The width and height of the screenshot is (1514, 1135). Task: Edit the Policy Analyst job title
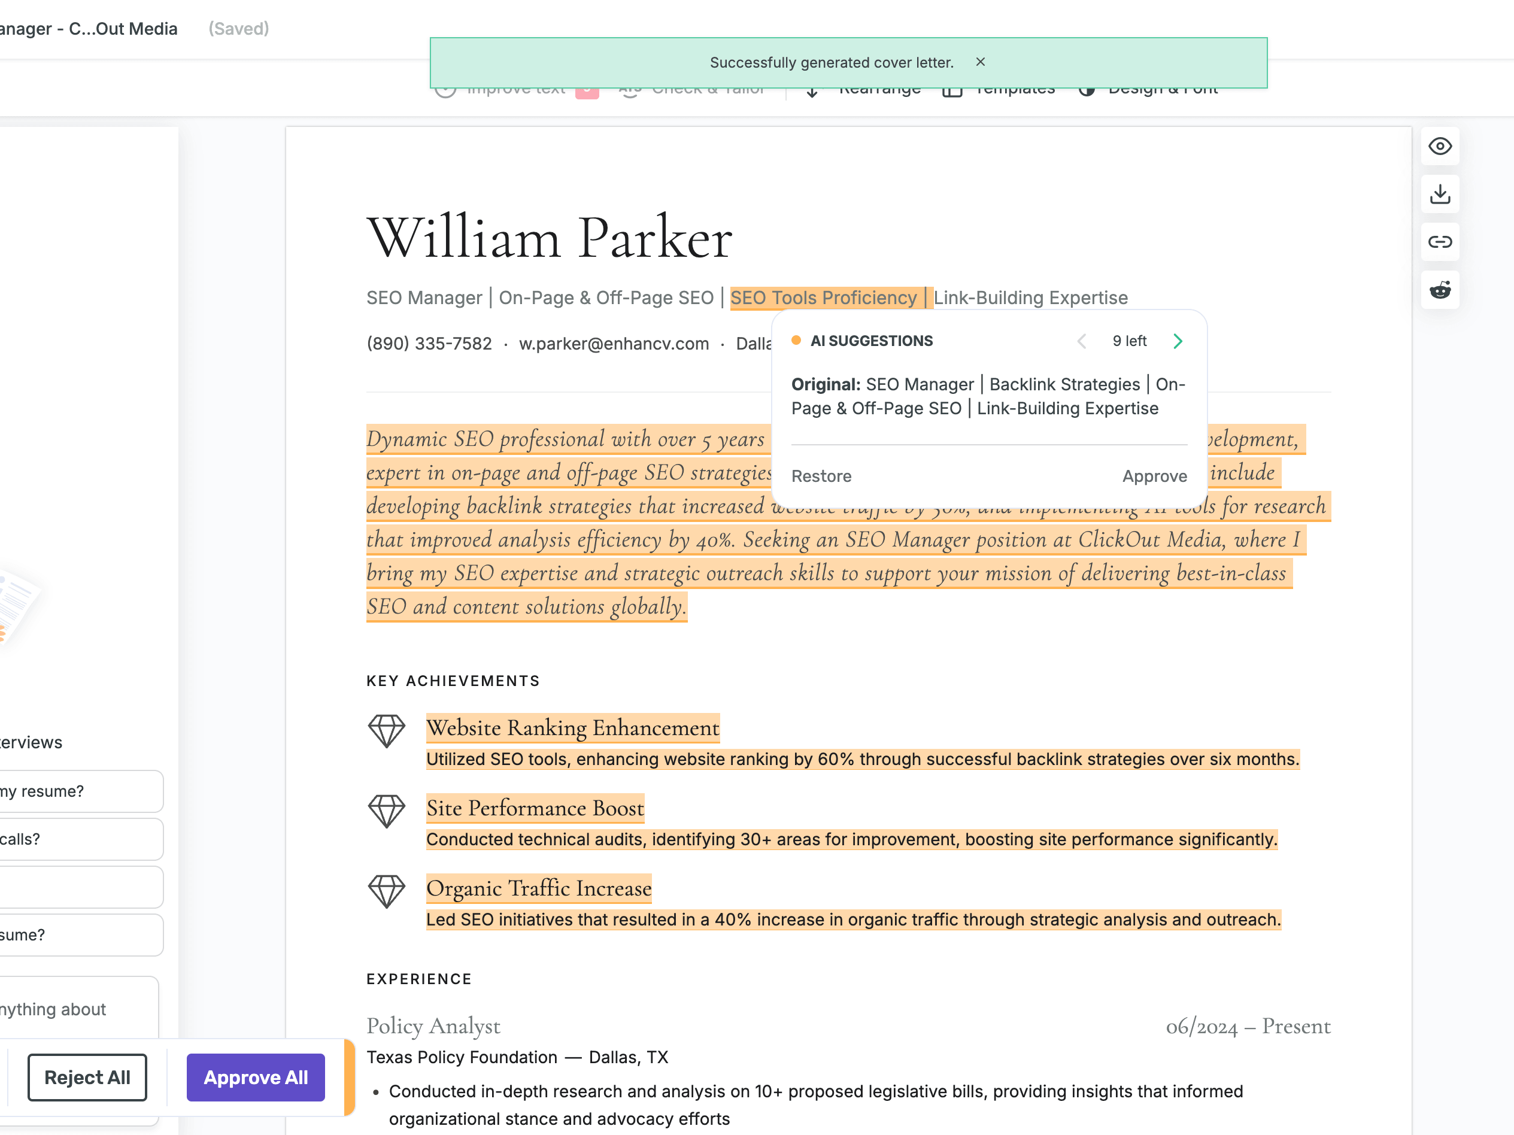tap(433, 1026)
